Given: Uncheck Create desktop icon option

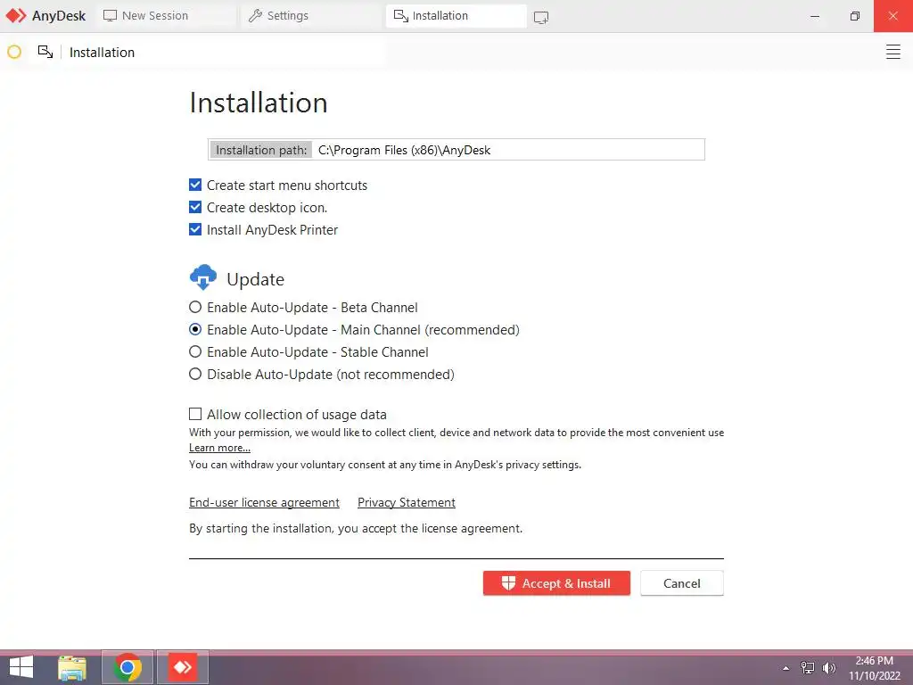Looking at the screenshot, I should tap(195, 207).
